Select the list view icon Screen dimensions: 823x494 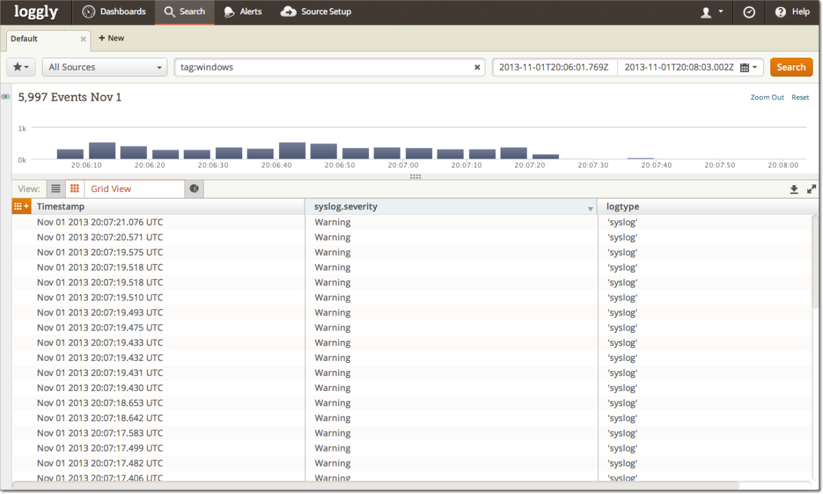55,189
